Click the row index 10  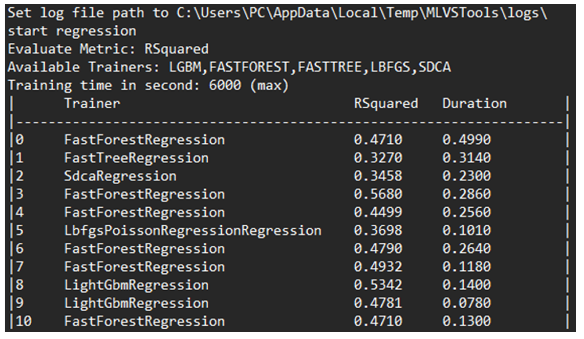tap(24, 321)
